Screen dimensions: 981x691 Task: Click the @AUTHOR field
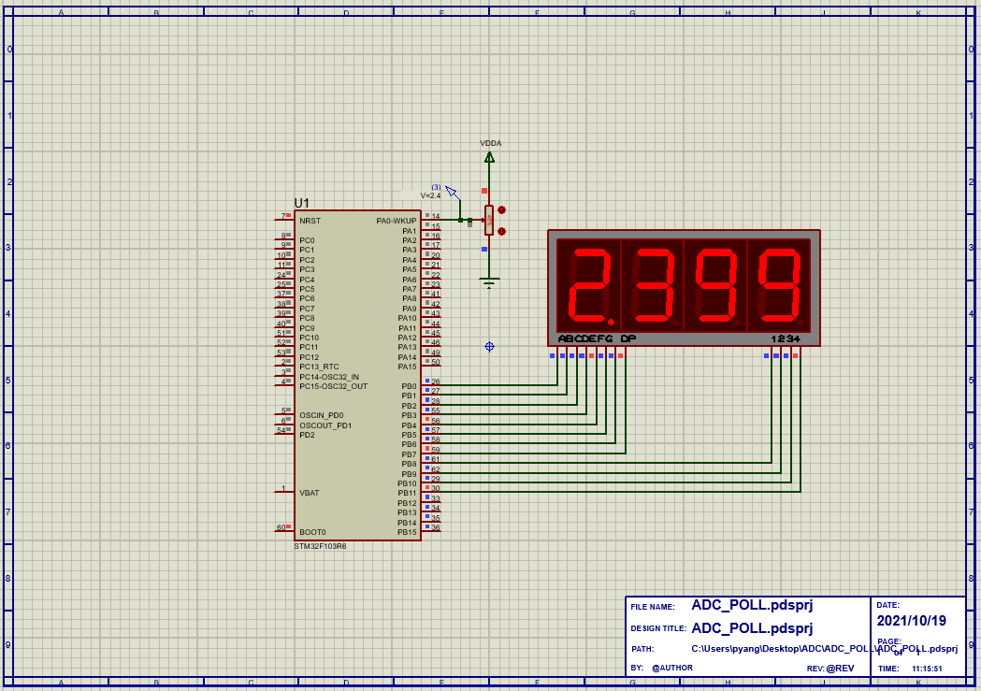672,668
